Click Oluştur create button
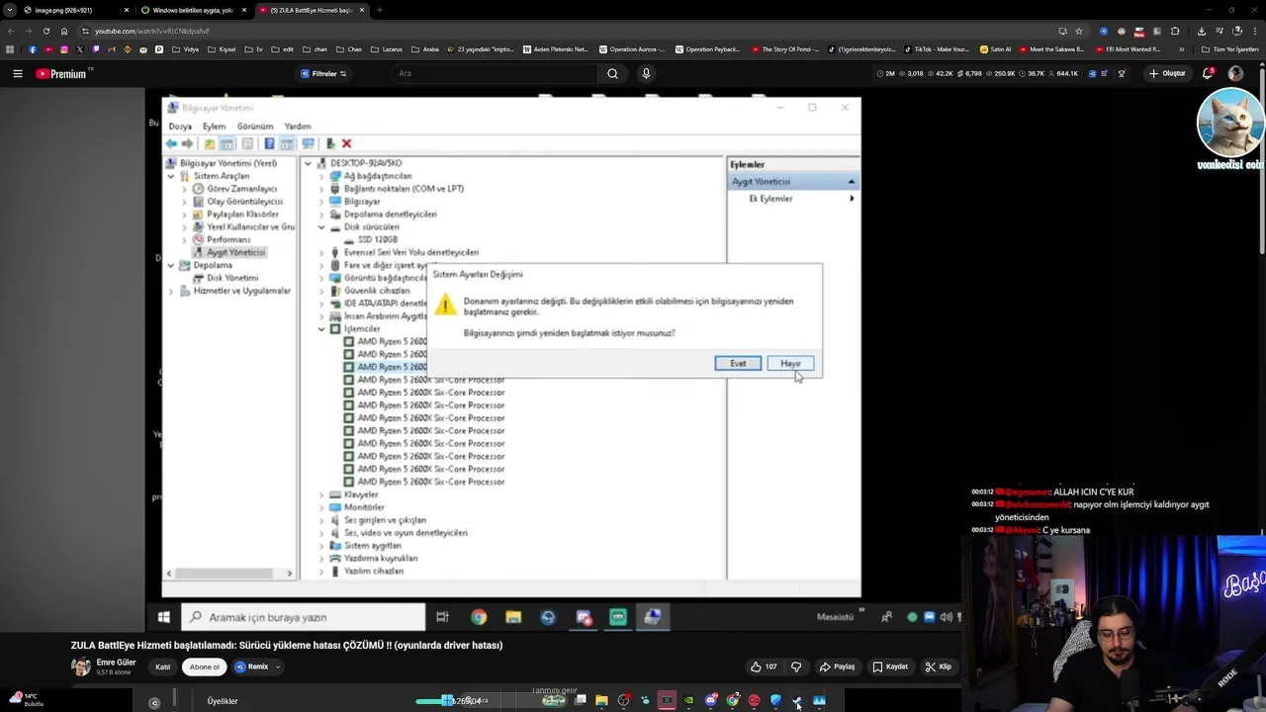The image size is (1266, 712). (1167, 73)
